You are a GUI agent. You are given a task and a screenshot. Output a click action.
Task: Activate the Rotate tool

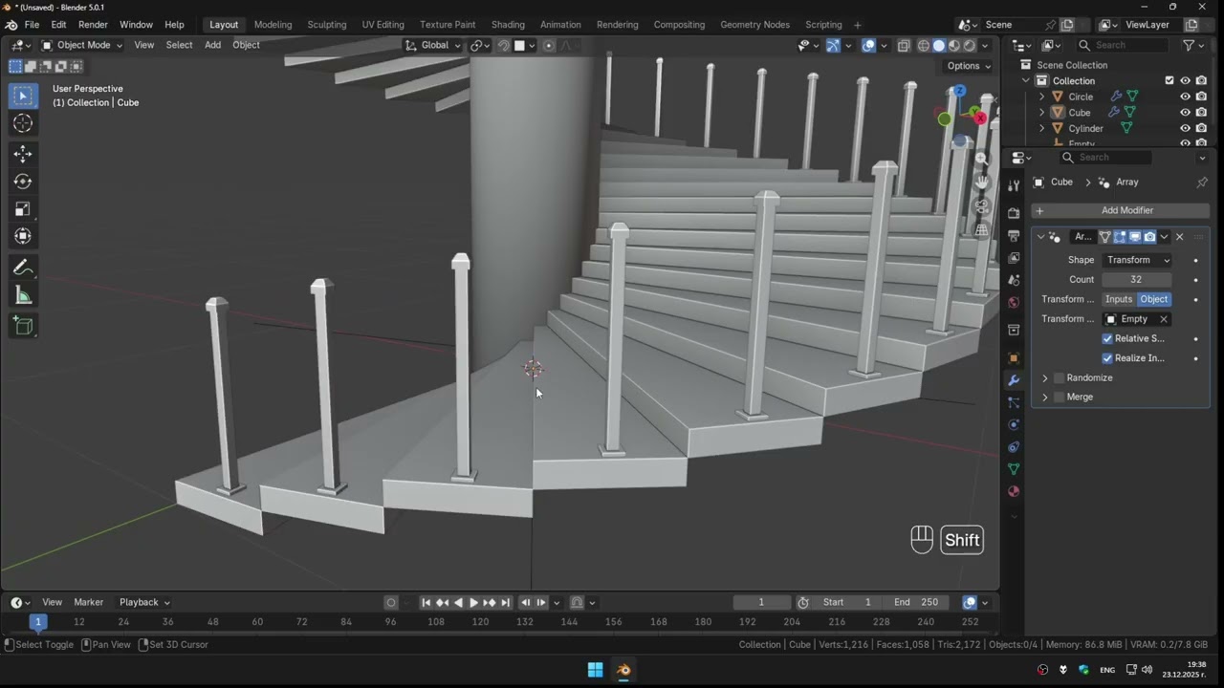24,182
